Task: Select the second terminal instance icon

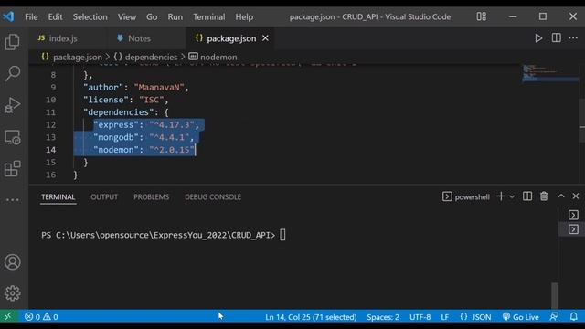Action: click(573, 229)
